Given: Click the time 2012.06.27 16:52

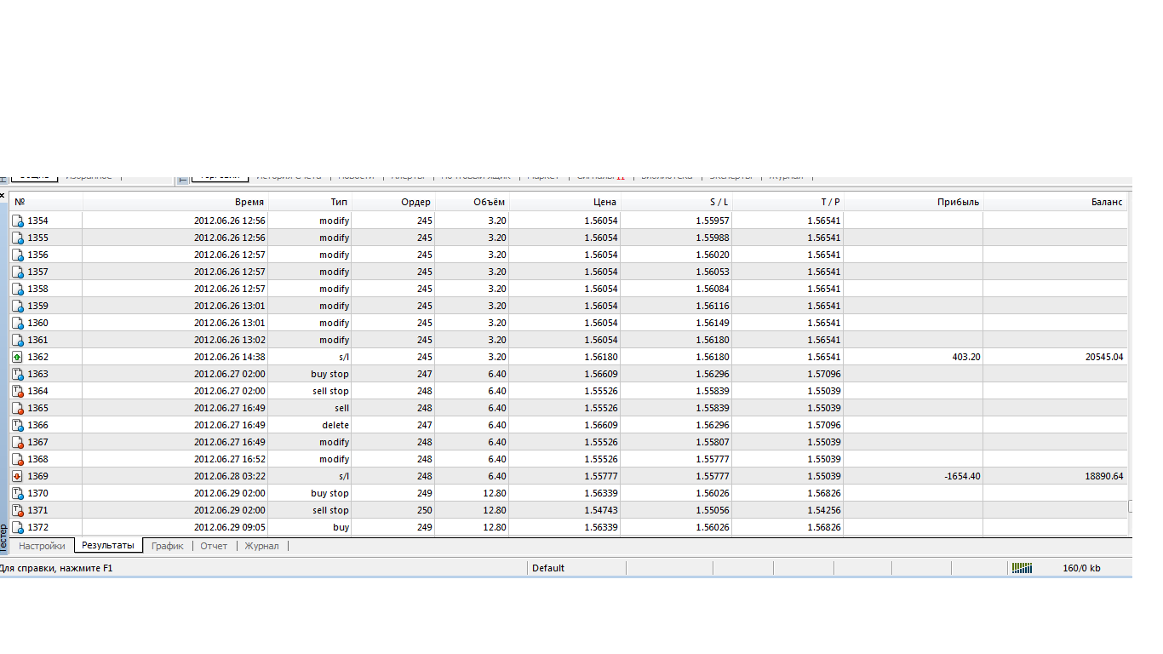Looking at the screenshot, I should pyautogui.click(x=230, y=459).
